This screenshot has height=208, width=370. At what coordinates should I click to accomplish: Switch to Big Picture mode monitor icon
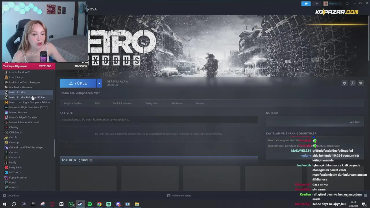tap(347, 3)
